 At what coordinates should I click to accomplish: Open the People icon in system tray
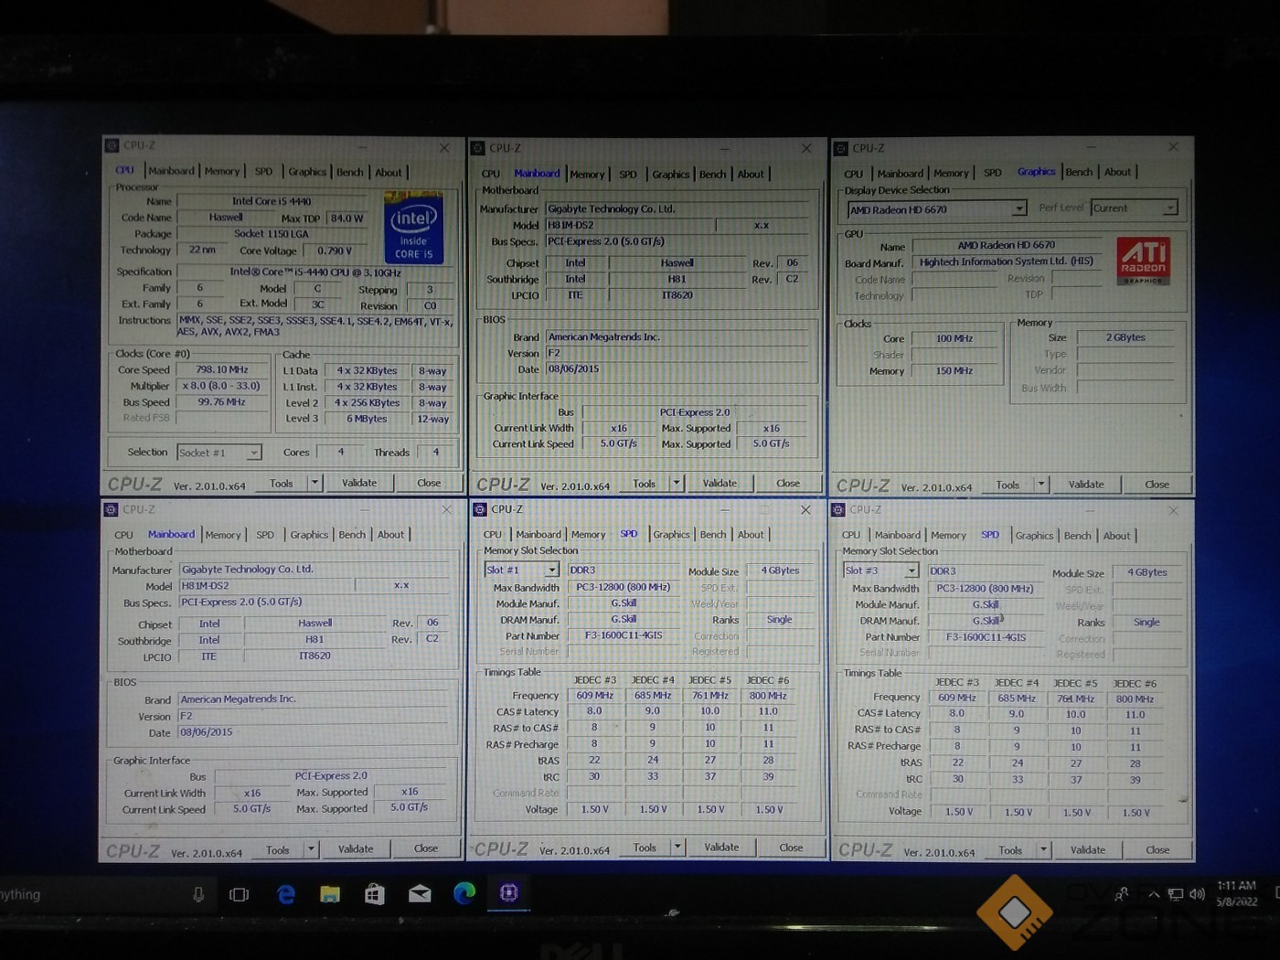1122,894
